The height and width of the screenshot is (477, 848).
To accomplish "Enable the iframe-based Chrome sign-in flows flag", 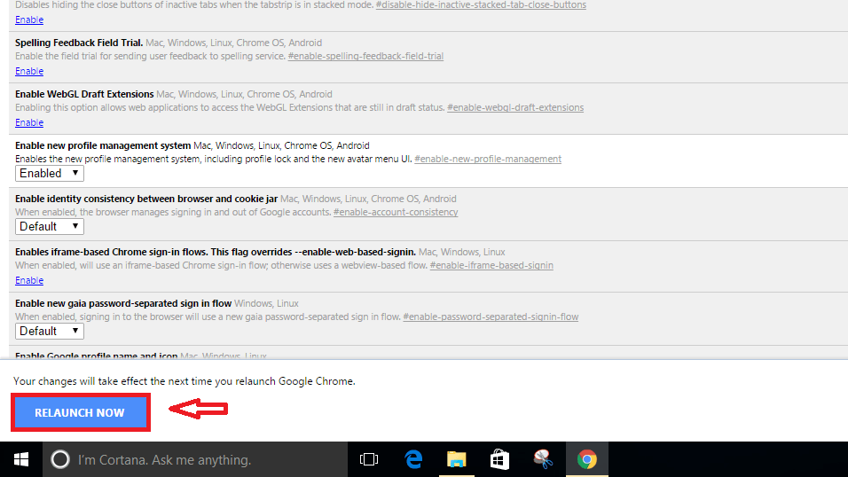I will 29,281.
